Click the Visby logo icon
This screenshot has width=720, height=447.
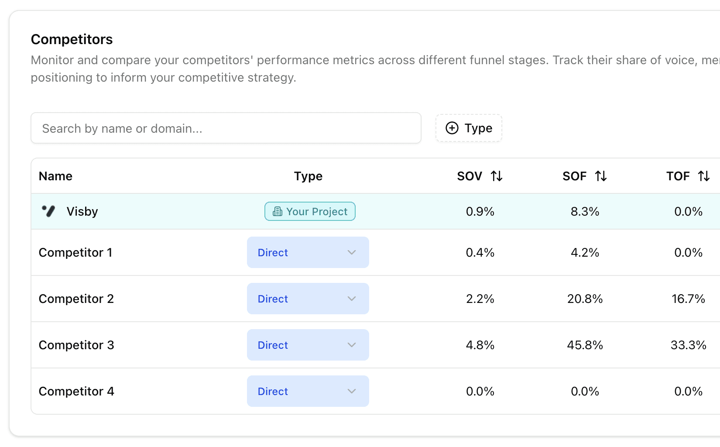[48, 211]
